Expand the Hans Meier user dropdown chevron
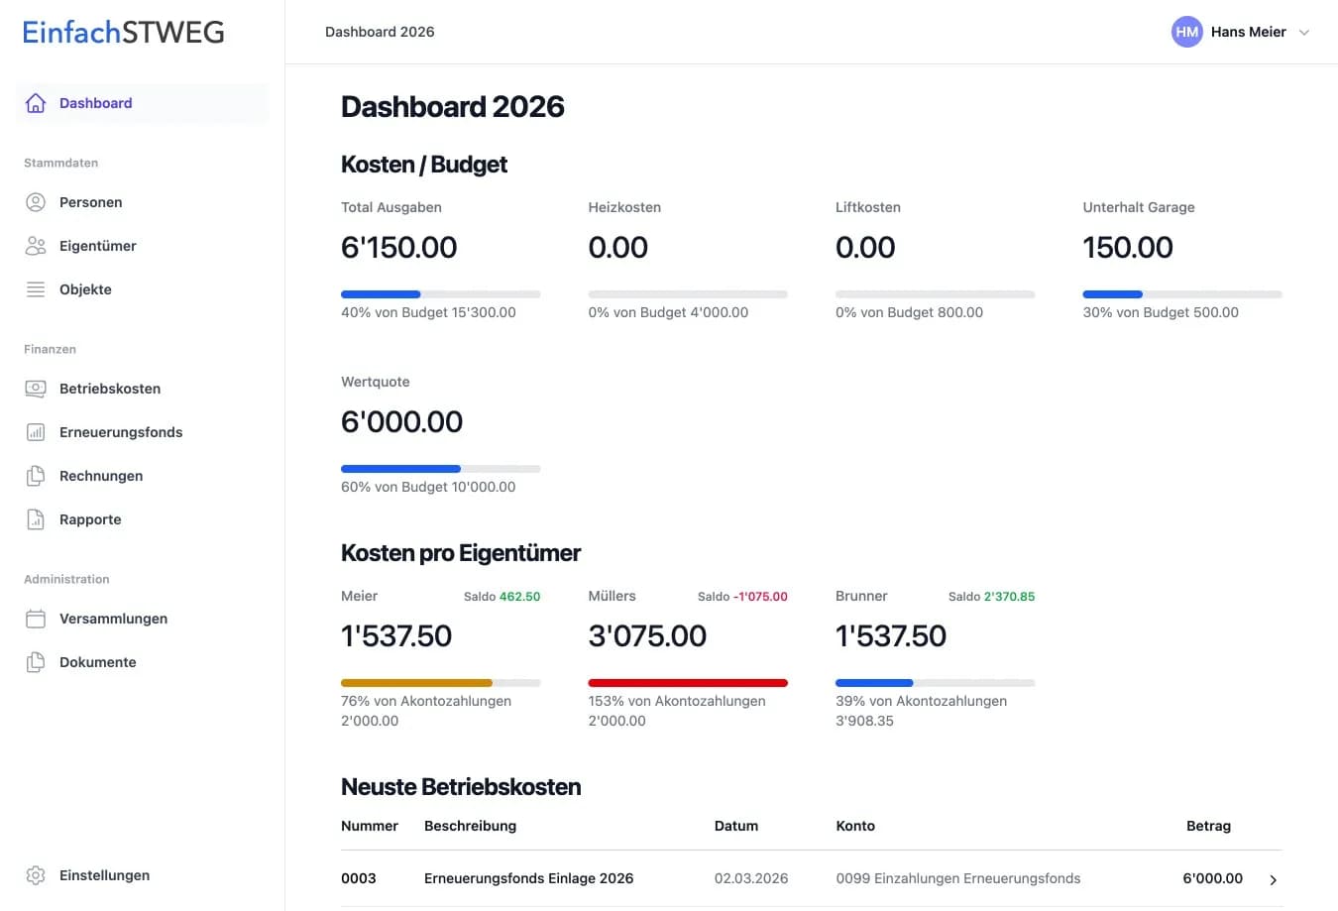The width and height of the screenshot is (1338, 911). pos(1304,33)
